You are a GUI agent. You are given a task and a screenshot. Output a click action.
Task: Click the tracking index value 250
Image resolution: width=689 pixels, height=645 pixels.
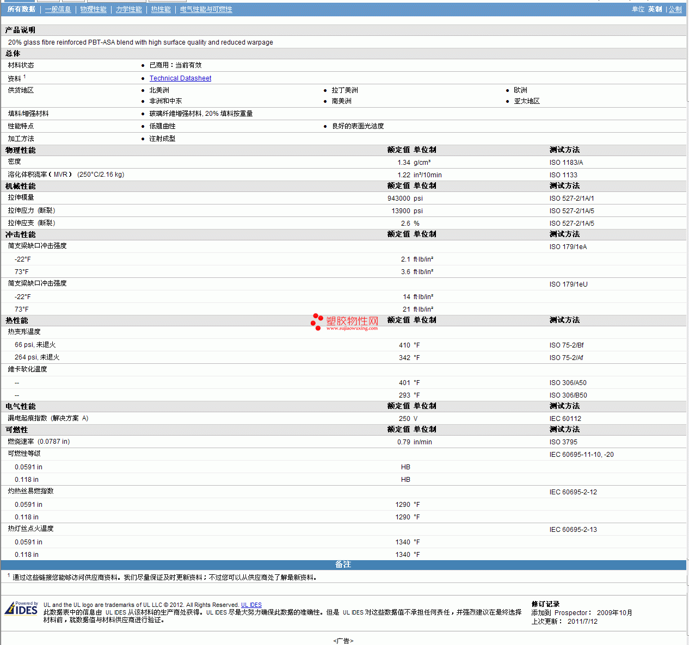(404, 419)
